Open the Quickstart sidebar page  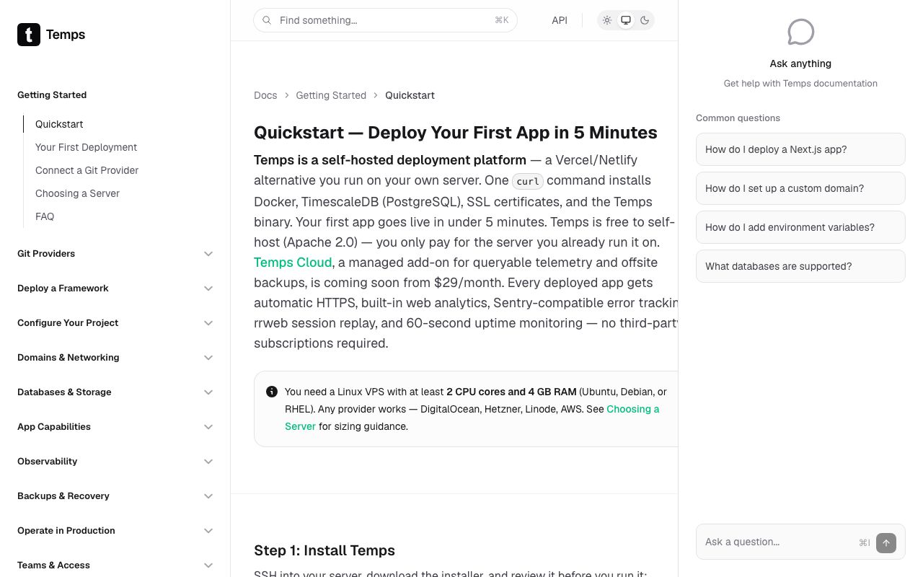[59, 124]
